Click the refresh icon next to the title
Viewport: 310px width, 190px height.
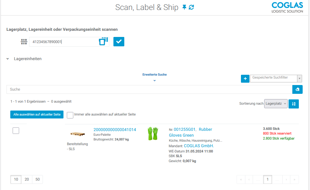pos(191,7)
